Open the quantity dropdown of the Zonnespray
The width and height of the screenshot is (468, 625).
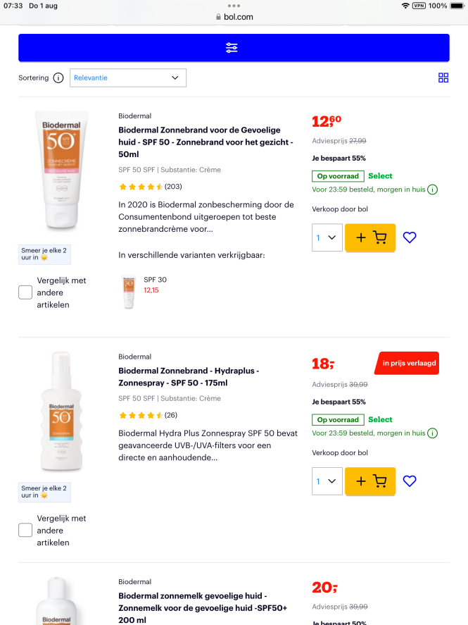click(327, 481)
